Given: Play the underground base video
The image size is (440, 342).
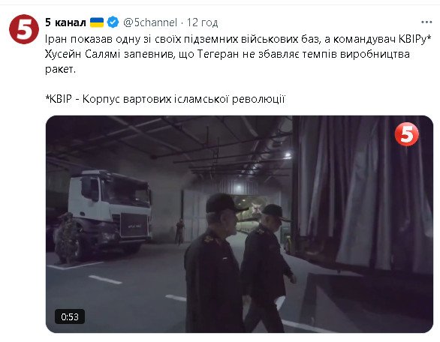Looking at the screenshot, I should click(x=240, y=224).
